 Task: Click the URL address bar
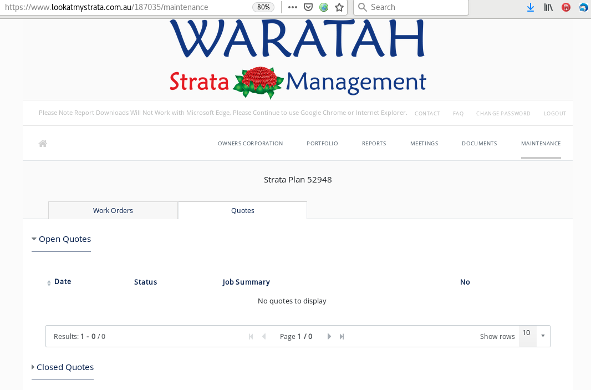click(126, 7)
